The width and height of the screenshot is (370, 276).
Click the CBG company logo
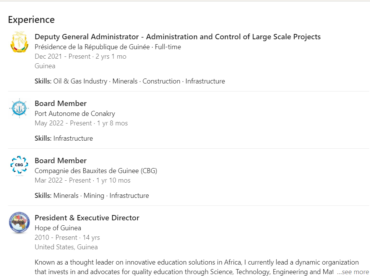[19, 165]
